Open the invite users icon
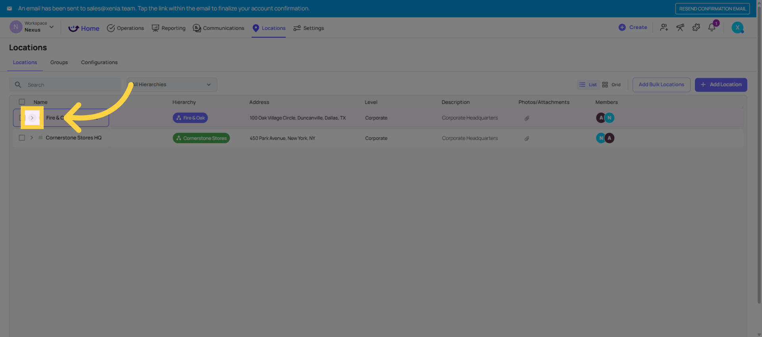762x337 pixels. (x=664, y=27)
